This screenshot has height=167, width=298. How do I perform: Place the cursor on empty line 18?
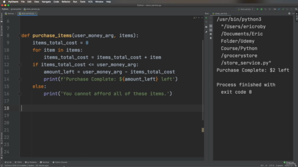tap(112, 108)
